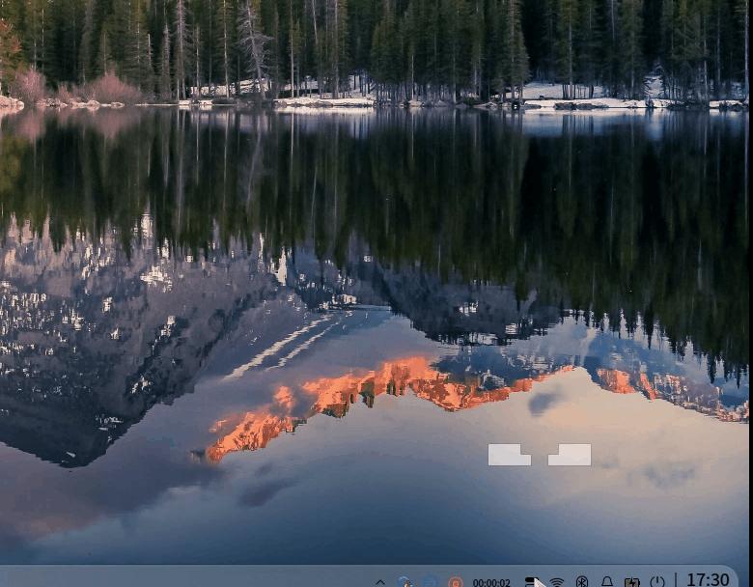Open the power button menu
Image resolution: width=753 pixels, height=587 pixels.
pos(657,582)
